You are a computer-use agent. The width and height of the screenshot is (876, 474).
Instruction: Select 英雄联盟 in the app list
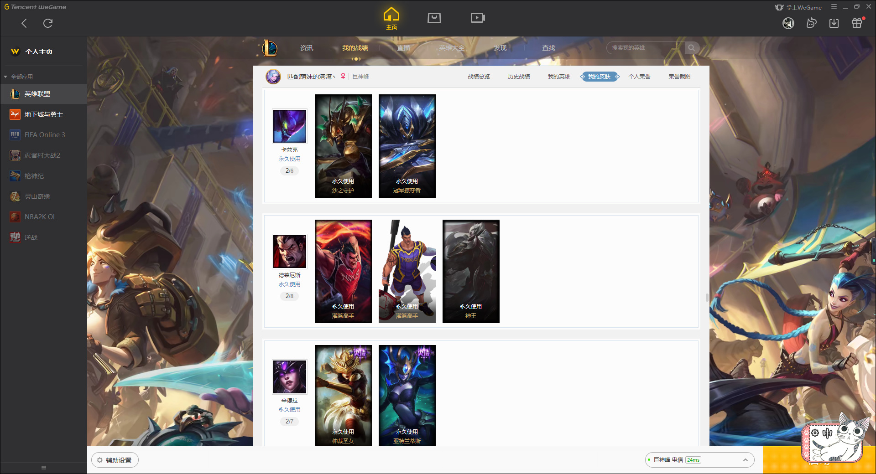(43, 94)
